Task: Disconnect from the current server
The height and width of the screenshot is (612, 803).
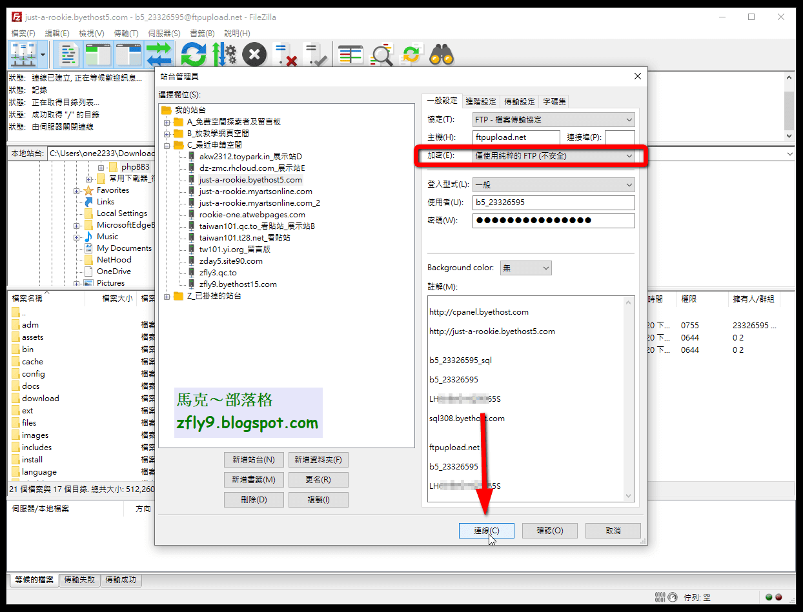Action: point(285,54)
